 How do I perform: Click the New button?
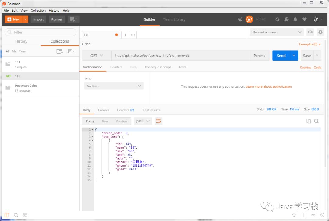click(14, 19)
